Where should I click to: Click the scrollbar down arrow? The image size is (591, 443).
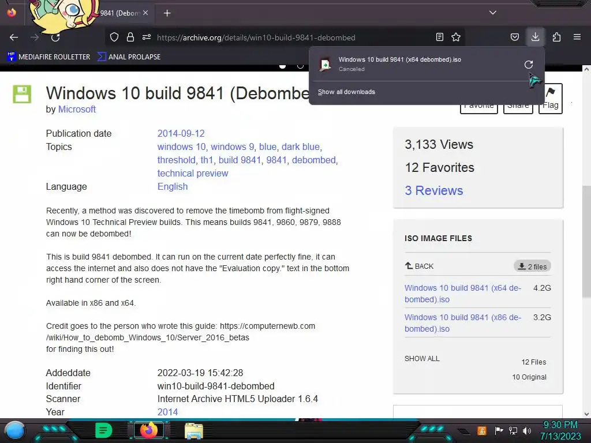[x=586, y=414]
